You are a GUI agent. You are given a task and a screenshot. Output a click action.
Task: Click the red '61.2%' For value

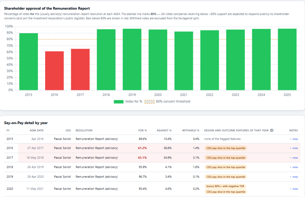(142, 148)
